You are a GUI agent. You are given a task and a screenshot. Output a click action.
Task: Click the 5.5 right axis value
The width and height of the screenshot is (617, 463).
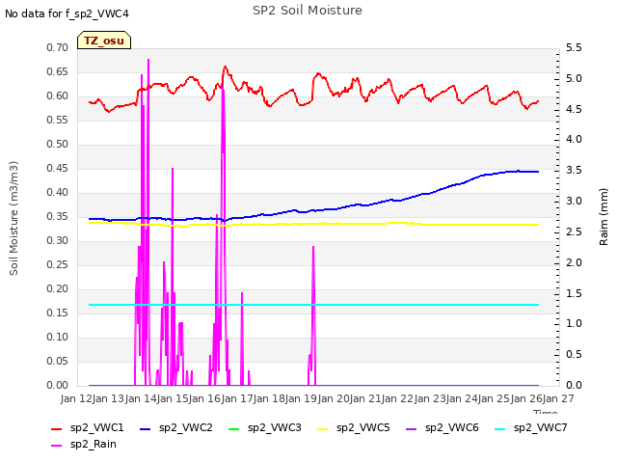click(574, 47)
